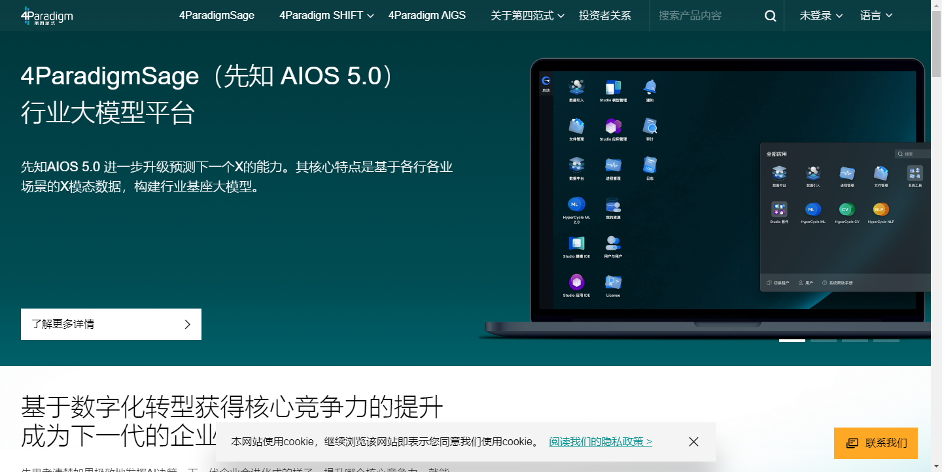
Task: Click the 搜索 box in 全部应用 panel
Action: pyautogui.click(x=913, y=154)
